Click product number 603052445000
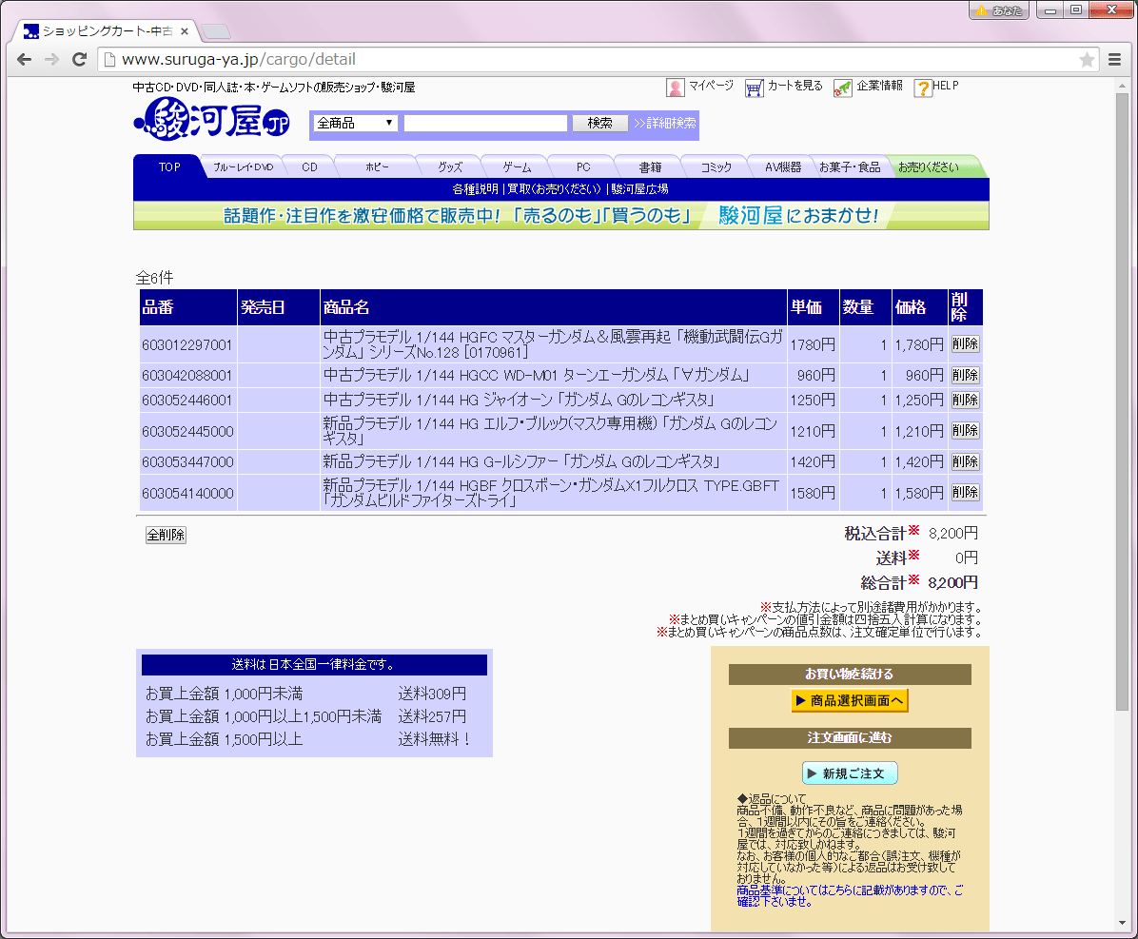This screenshot has height=939, width=1138. coord(187,431)
